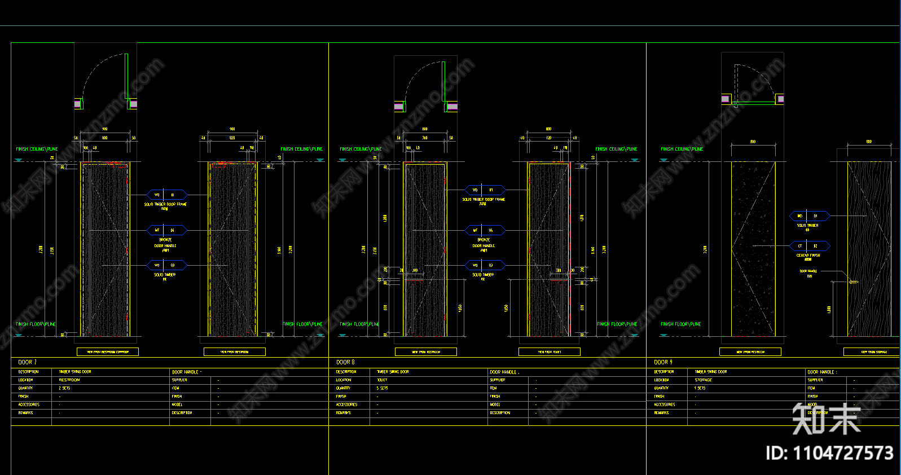
Task: Click Door 9 door handle symbol
Action: tap(853, 282)
